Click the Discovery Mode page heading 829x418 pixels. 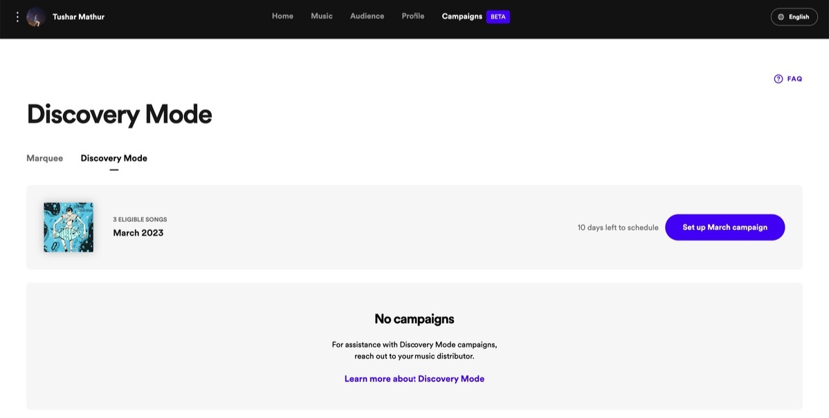[x=120, y=114]
